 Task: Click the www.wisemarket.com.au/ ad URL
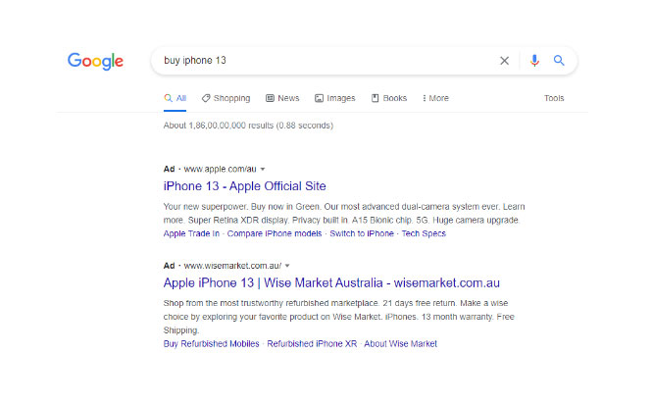[232, 266]
